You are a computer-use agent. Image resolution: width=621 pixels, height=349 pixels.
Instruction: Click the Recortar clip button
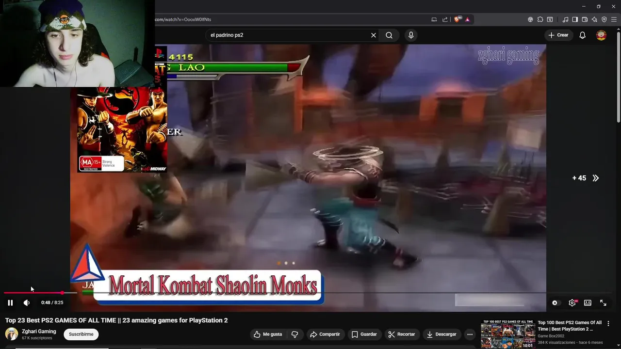click(401, 334)
